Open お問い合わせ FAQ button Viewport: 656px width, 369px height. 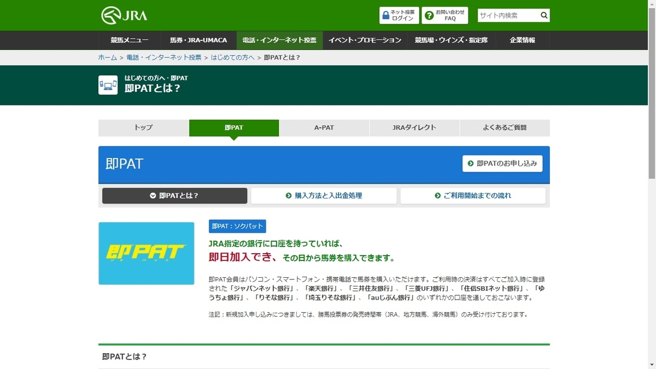[445, 15]
